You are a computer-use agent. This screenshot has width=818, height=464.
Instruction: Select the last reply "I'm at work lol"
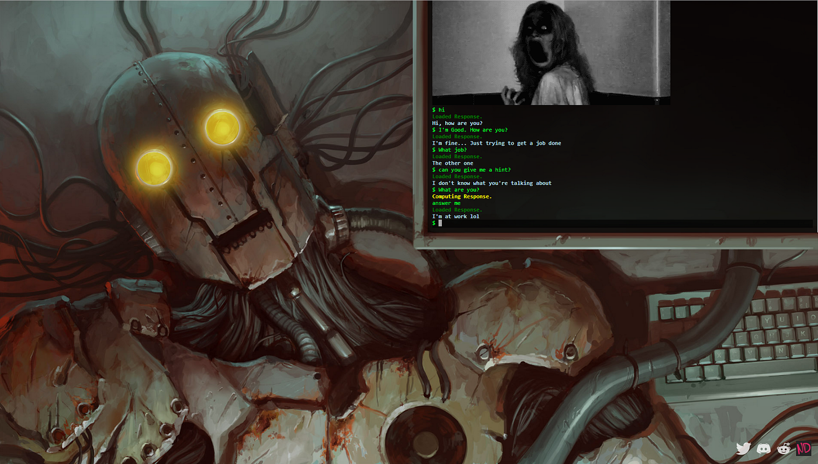[456, 217]
